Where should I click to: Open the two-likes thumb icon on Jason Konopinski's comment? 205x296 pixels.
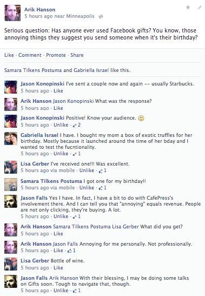pos(75,125)
